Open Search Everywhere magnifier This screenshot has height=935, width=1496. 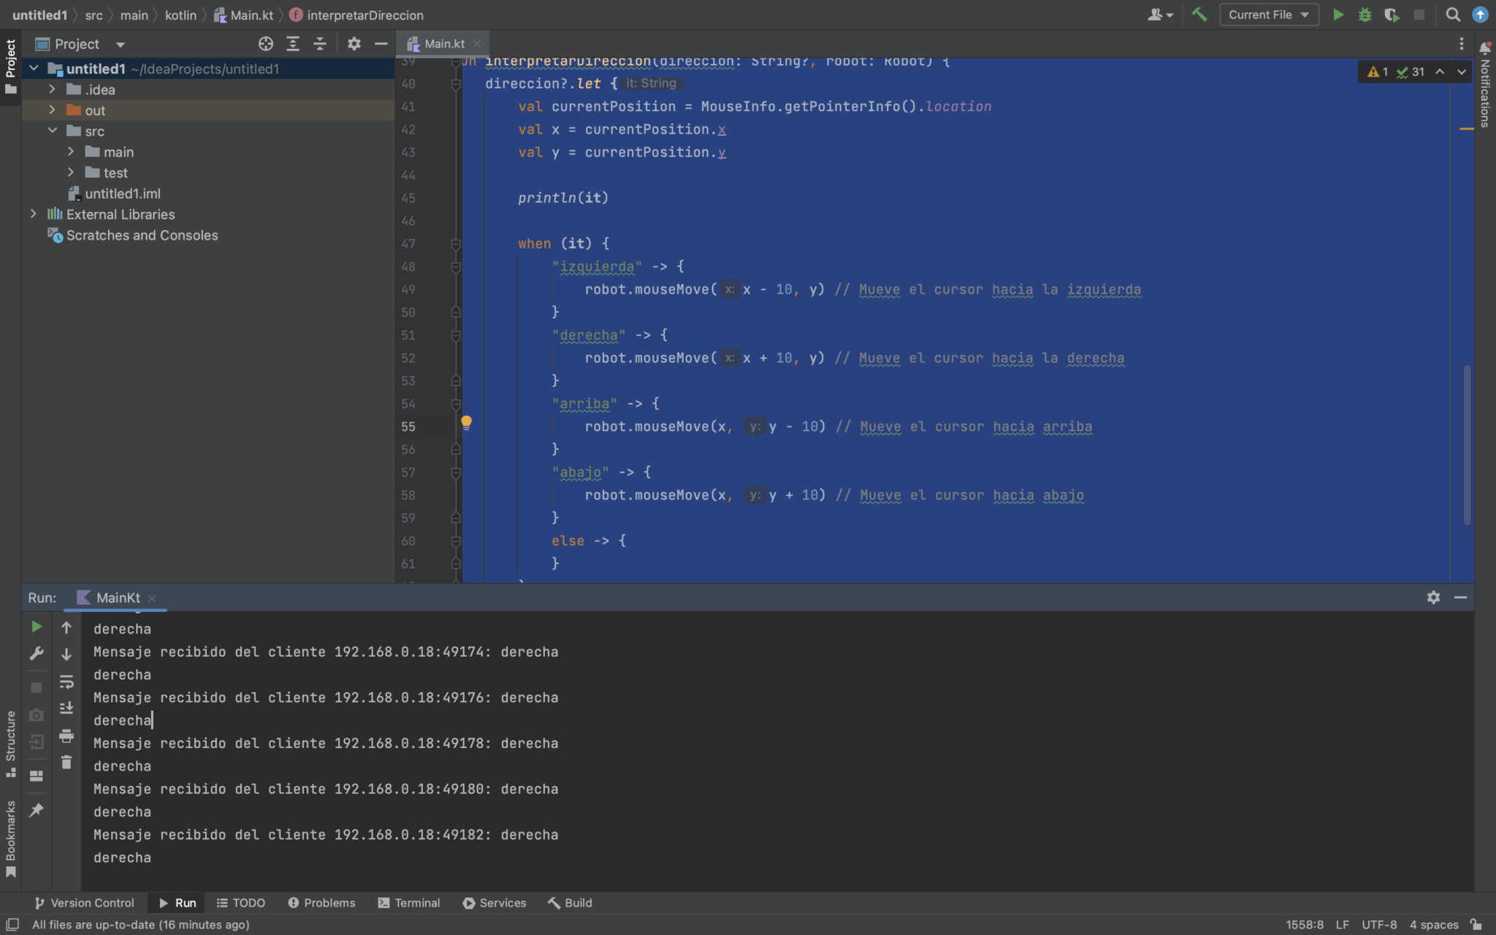[x=1451, y=14]
